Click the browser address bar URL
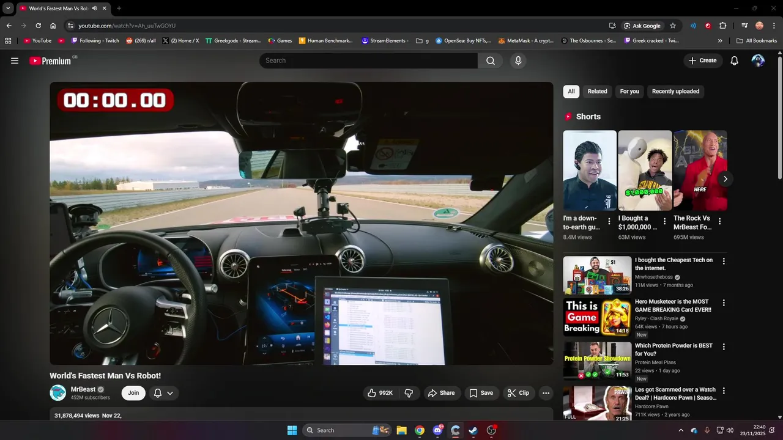This screenshot has width=783, height=440. pyautogui.click(x=127, y=26)
